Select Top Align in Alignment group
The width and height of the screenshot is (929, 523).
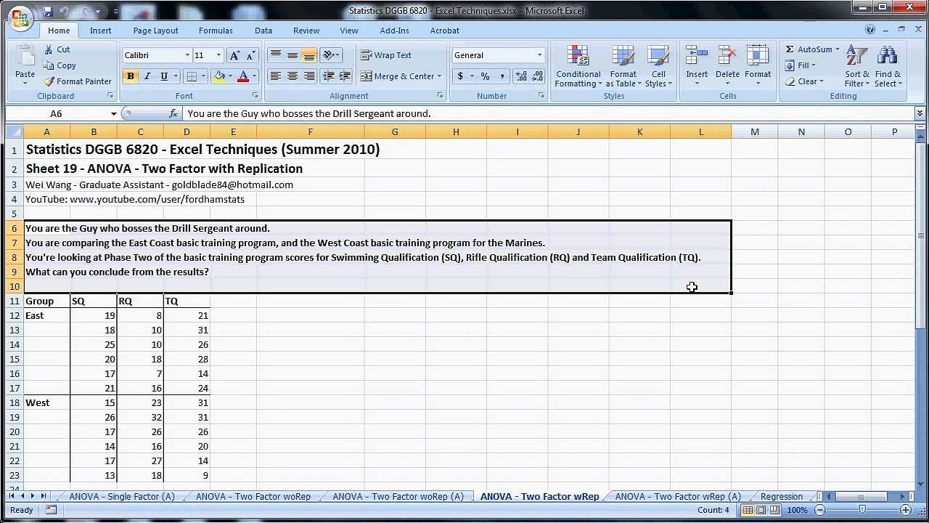click(276, 55)
